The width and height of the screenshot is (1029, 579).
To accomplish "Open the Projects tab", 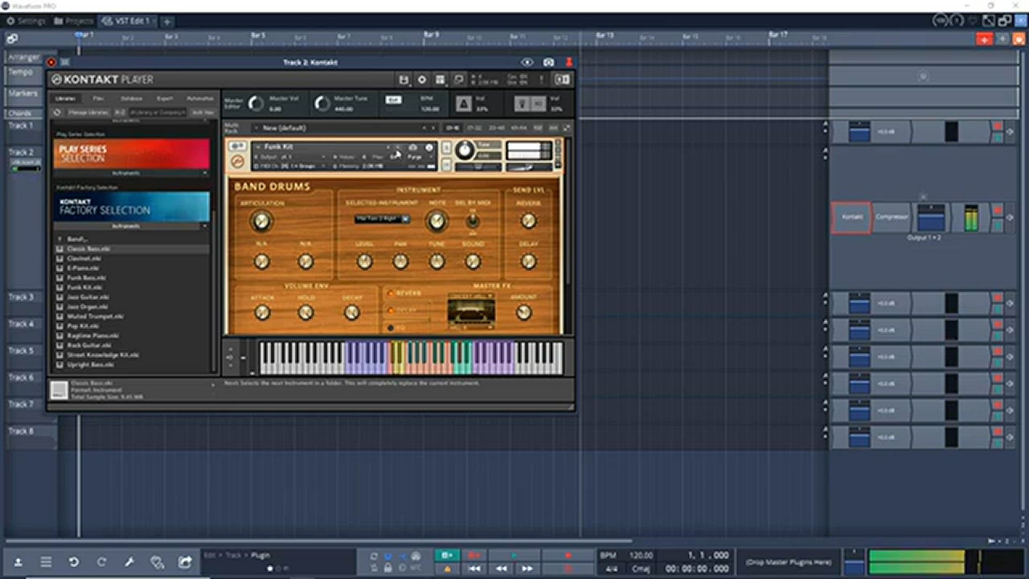I will pyautogui.click(x=73, y=21).
